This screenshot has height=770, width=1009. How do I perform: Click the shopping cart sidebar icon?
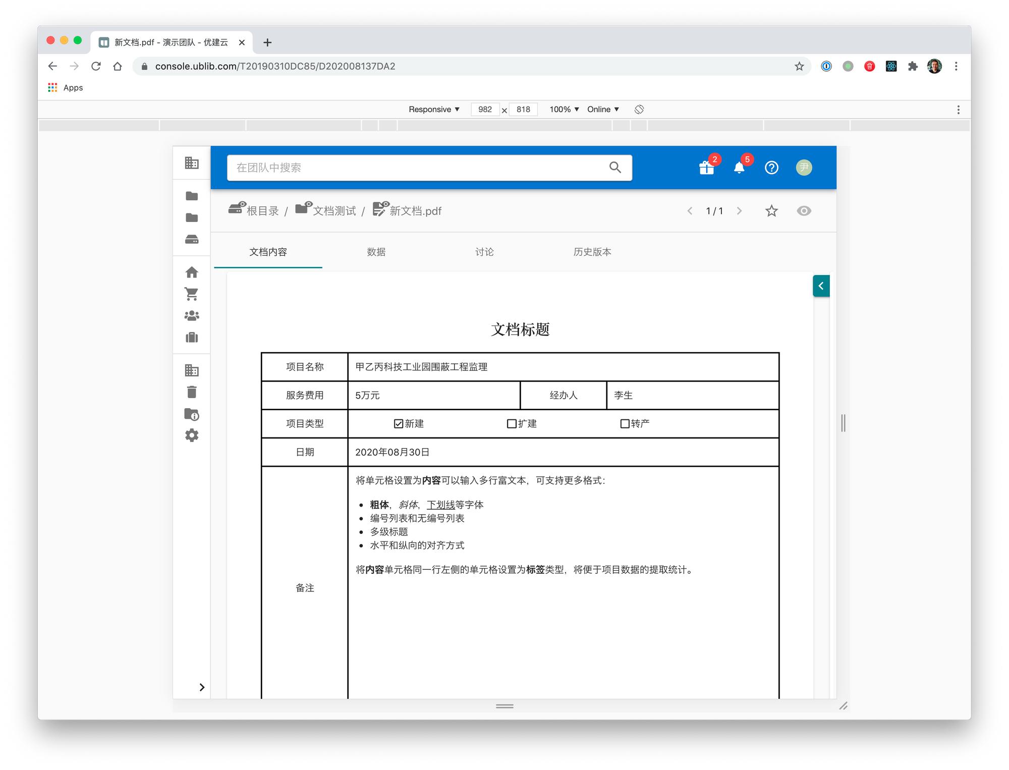[x=192, y=294]
